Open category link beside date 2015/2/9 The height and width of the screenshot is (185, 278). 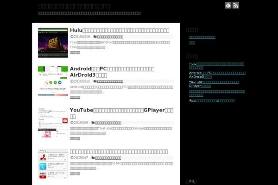(108, 123)
